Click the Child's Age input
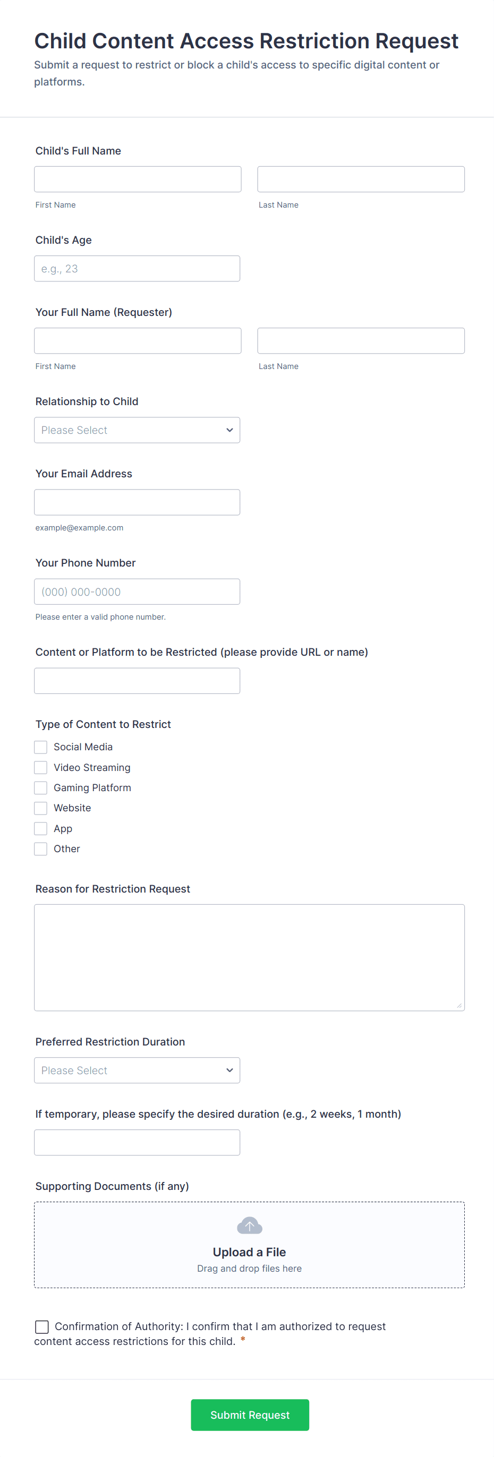This screenshot has height=1457, width=494. pyautogui.click(x=137, y=269)
